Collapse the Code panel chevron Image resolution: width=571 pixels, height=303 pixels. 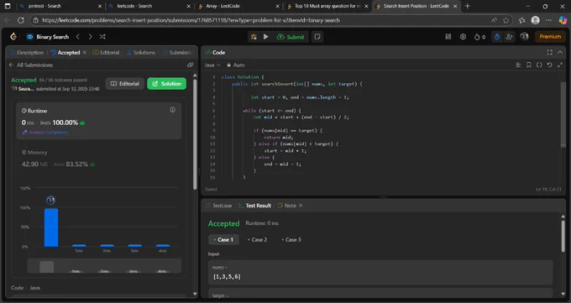[560, 52]
